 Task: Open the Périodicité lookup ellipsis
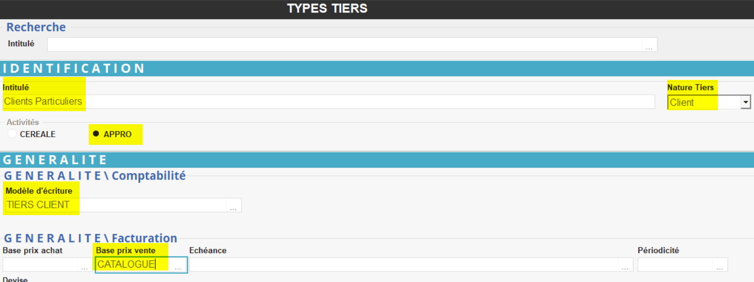coord(720,265)
